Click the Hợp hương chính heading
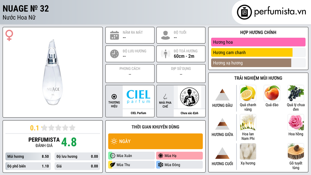Image resolution: width=311 pixels, height=175 pixels. click(258, 32)
